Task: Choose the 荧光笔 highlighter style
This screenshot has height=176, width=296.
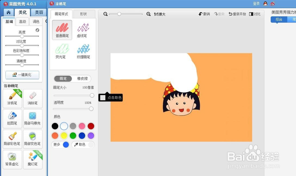Action: (x=62, y=51)
